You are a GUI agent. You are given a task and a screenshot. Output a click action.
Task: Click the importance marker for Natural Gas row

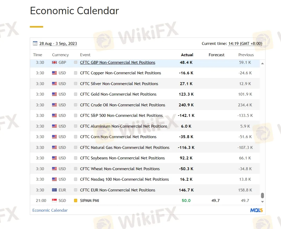coord(76,148)
